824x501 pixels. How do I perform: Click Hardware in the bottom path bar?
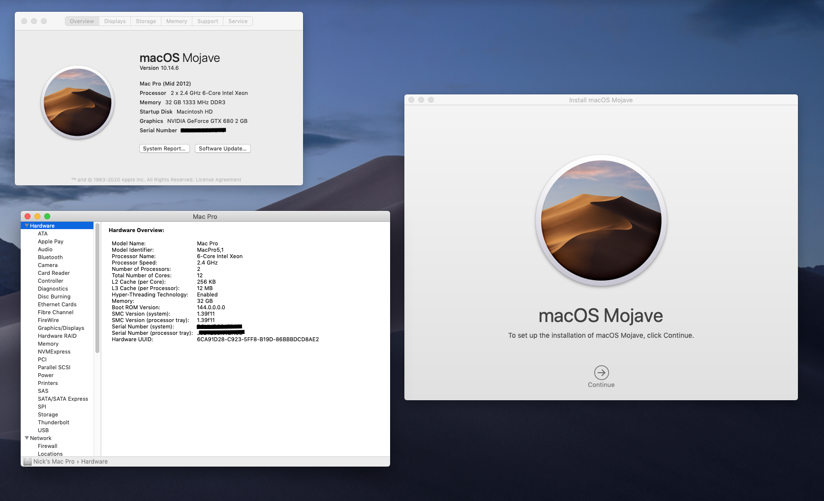(x=94, y=462)
